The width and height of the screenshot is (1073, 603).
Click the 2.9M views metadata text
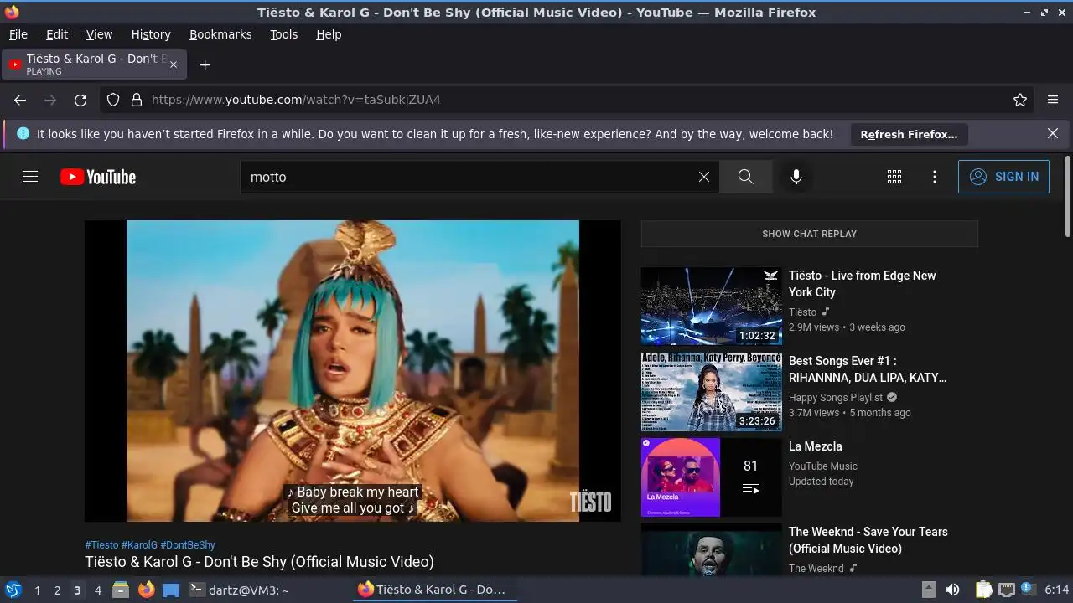pyautogui.click(x=814, y=327)
